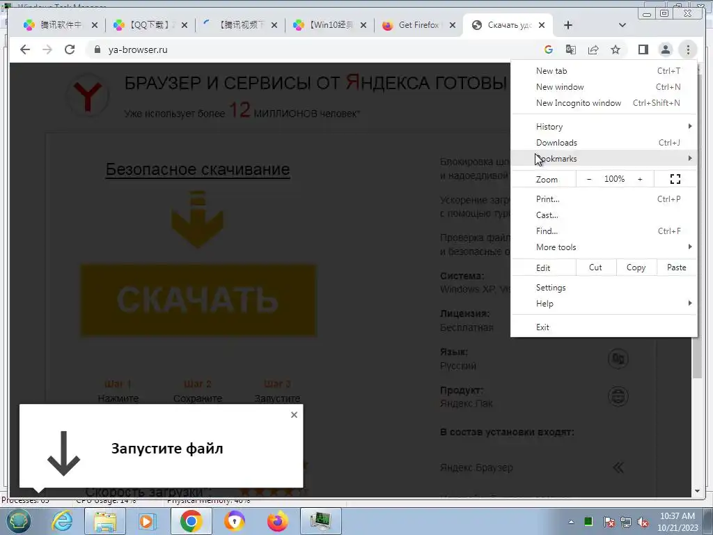Screen dimensions: 713x535
Task: Click the scrollbar down arrow
Action: [x=698, y=491]
